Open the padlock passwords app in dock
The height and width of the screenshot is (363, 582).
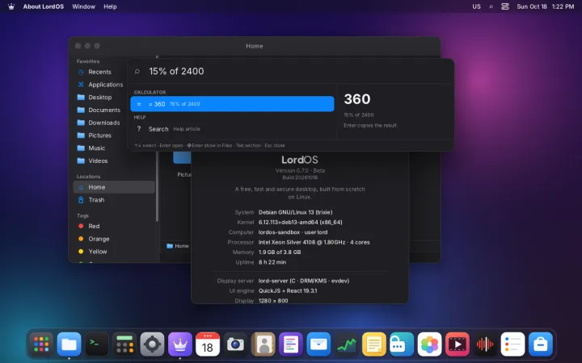[402, 344]
